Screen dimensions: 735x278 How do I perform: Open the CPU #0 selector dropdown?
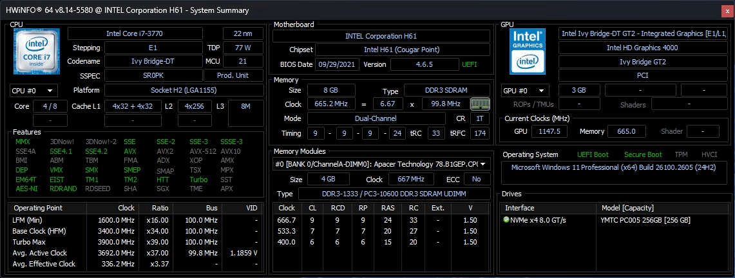33,91
